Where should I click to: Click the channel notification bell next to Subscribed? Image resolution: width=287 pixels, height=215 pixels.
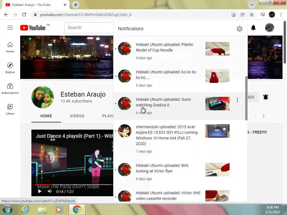(x=266, y=97)
